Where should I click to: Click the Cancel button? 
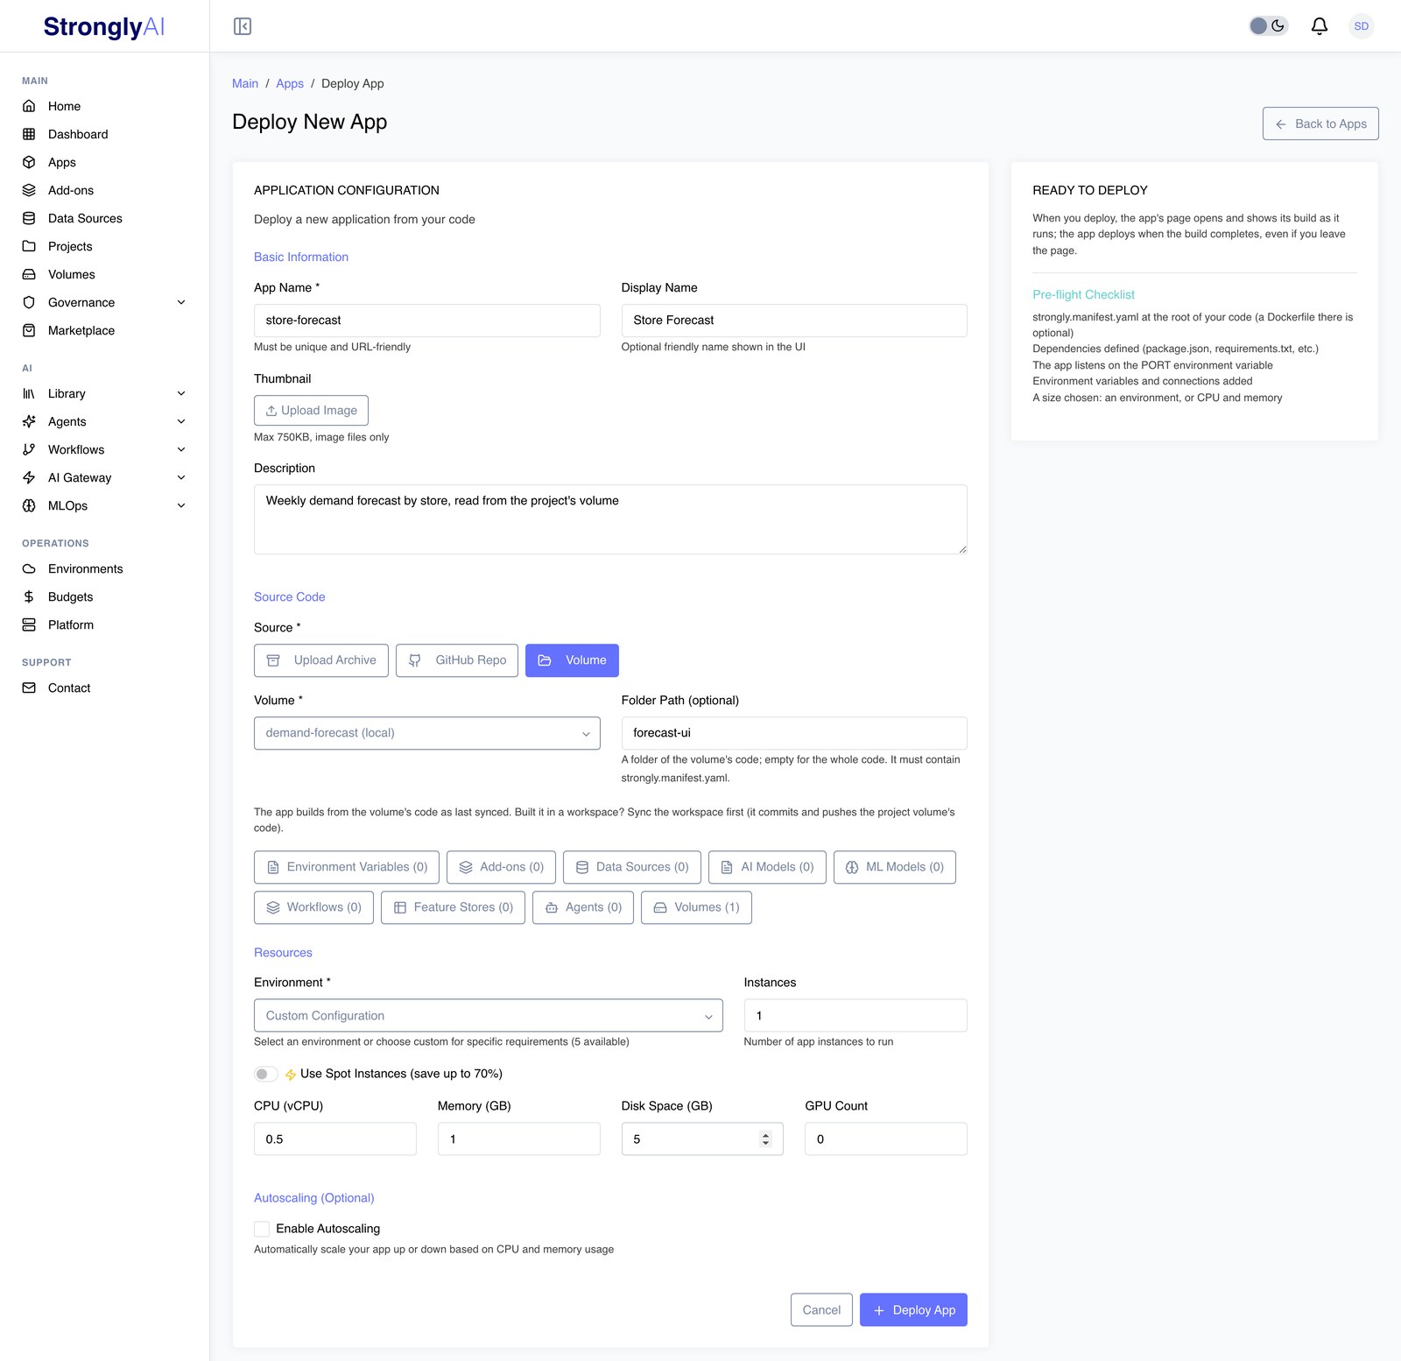point(821,1310)
